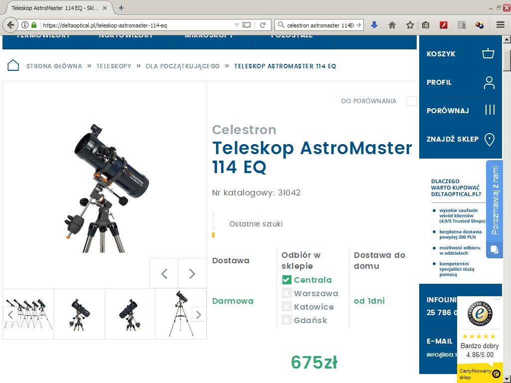Go back with the browser back arrow
The width and height of the screenshot is (511, 383).
[x=10, y=25]
